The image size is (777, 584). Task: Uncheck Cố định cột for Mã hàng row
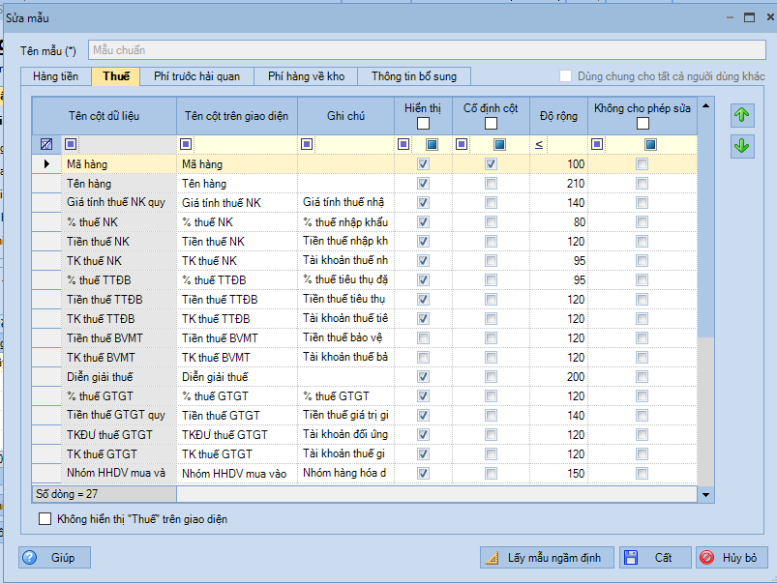click(x=491, y=164)
